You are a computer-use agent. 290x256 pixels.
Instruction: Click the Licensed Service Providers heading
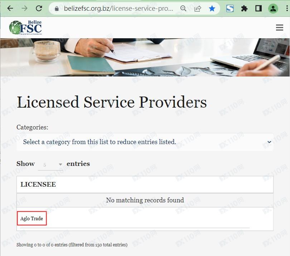point(112,102)
